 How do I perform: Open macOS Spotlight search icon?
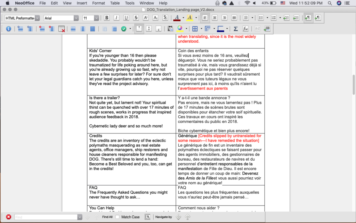[330, 3]
